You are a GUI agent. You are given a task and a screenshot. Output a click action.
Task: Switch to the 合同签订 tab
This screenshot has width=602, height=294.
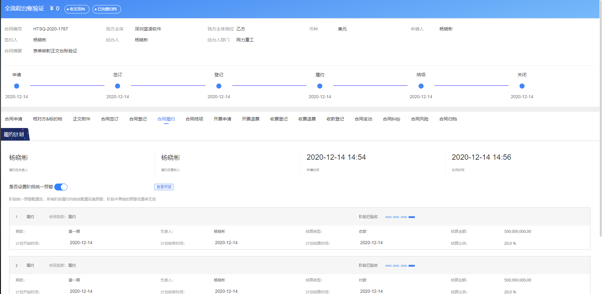110,119
